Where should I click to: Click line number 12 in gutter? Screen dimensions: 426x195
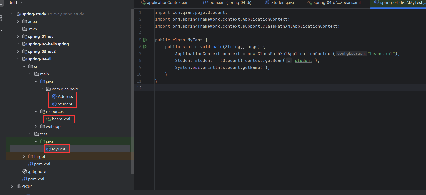pos(139,88)
